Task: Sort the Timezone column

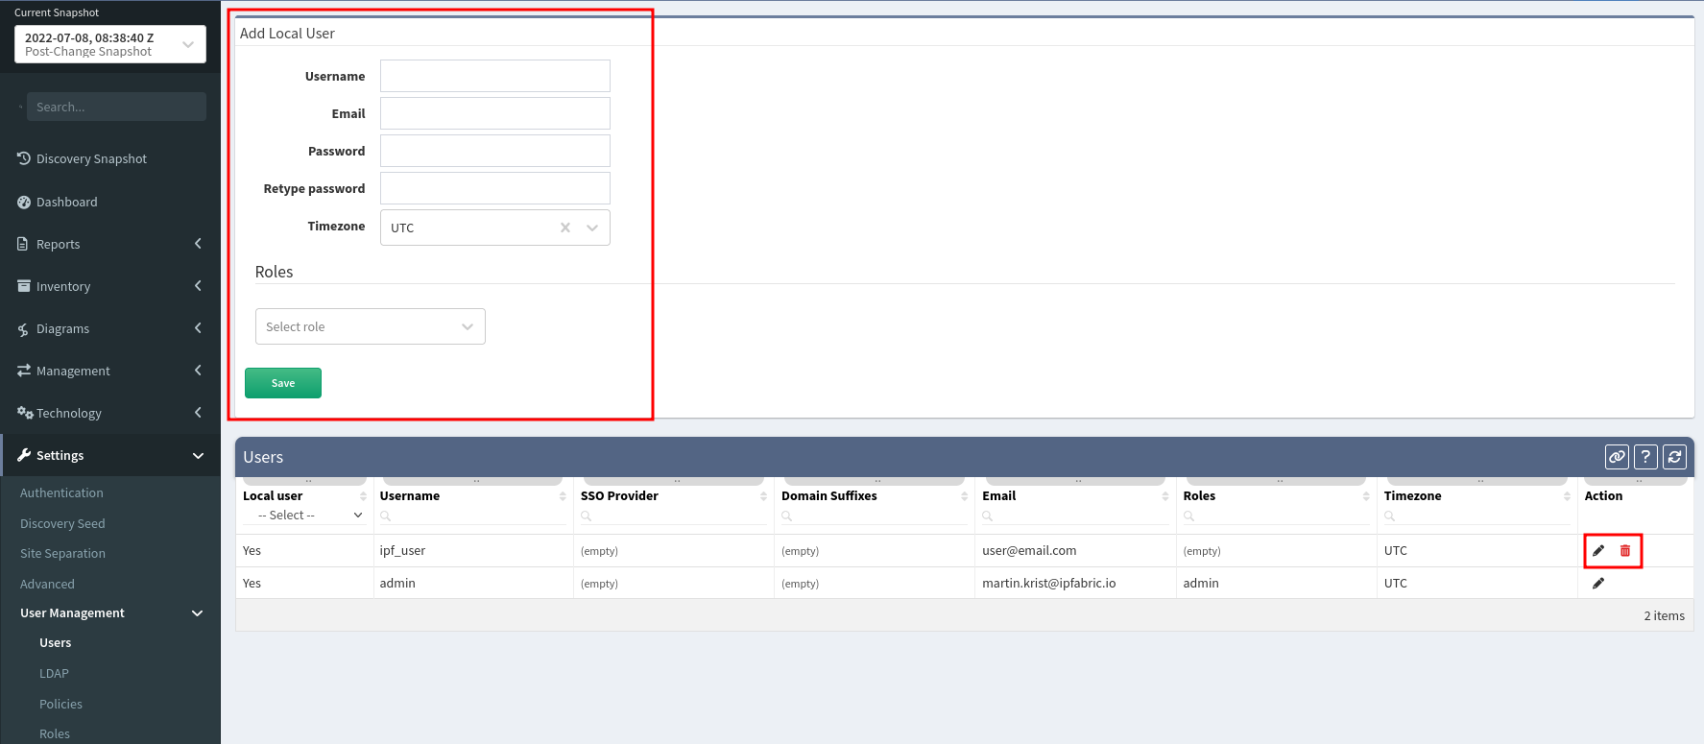Action: pos(1567,496)
